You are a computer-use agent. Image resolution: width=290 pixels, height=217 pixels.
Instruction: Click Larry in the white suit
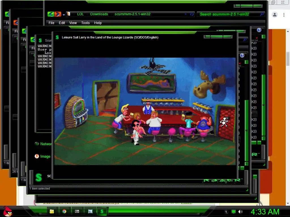tap(137, 132)
